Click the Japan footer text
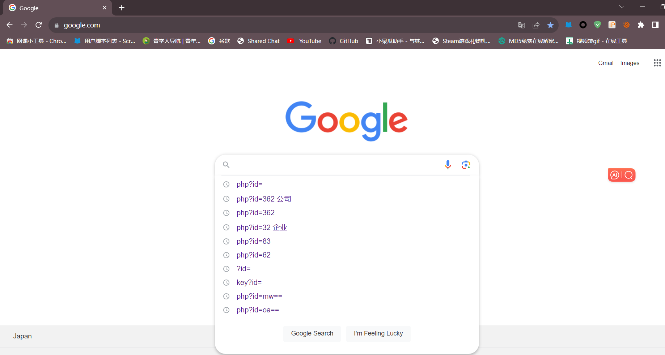The image size is (665, 355). tap(22, 336)
